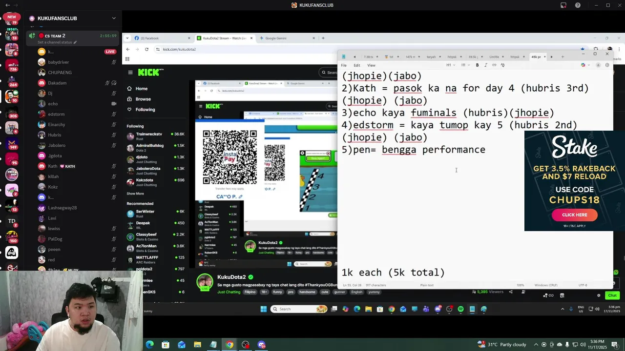Switch to the Untitle Notepad tab
The height and width of the screenshot is (351, 625).
(x=494, y=57)
